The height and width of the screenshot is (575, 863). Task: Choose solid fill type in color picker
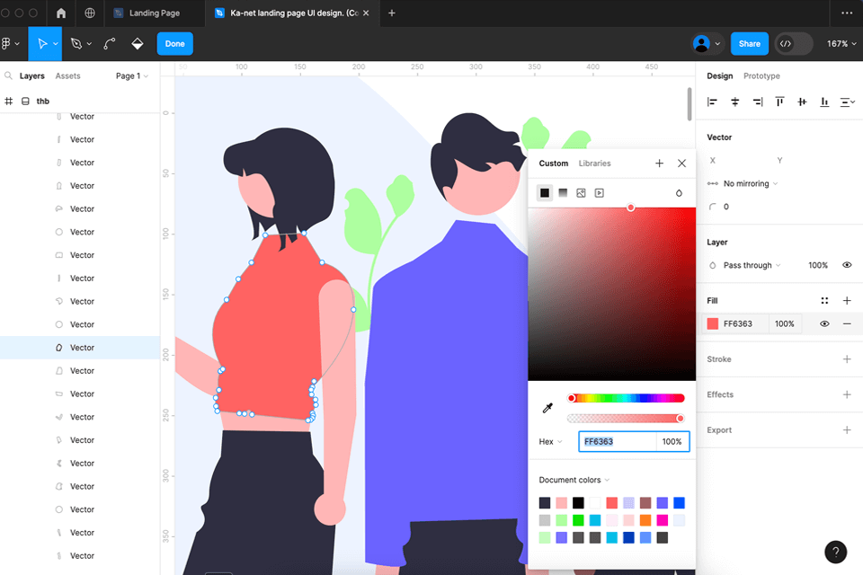click(545, 192)
